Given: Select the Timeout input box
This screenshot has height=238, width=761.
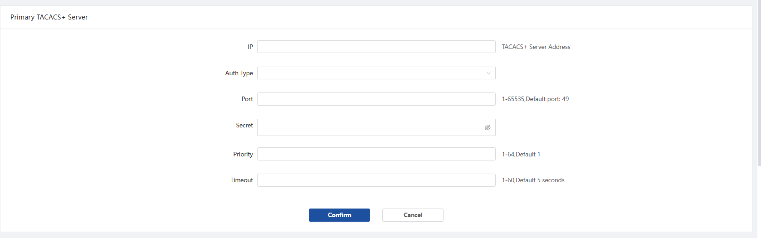Looking at the screenshot, I should [x=376, y=180].
